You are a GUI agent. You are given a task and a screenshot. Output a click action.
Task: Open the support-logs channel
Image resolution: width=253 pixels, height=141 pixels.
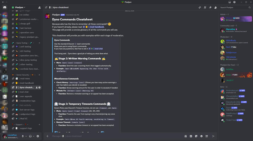coord(26,128)
